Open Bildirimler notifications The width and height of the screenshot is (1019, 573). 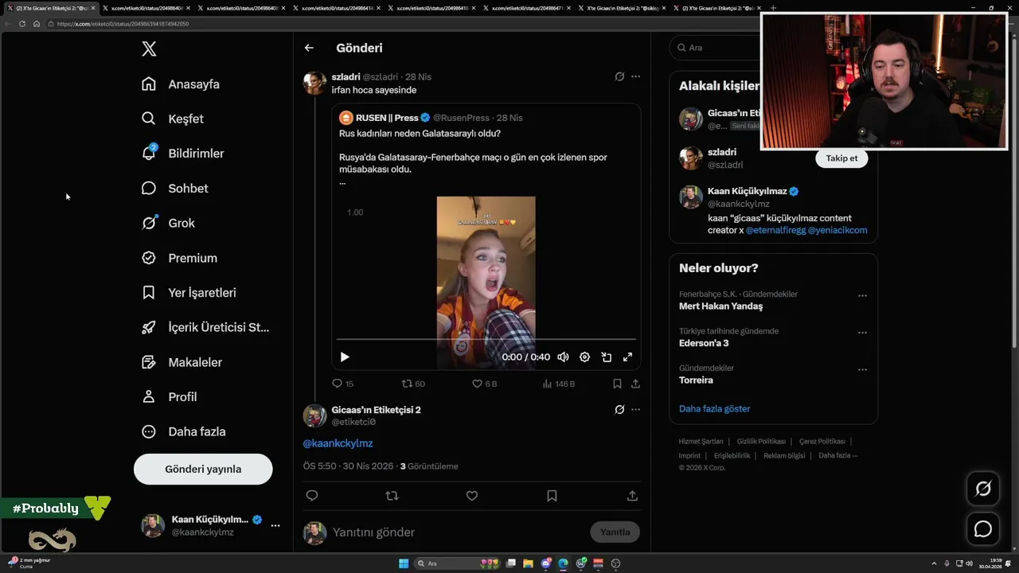pos(182,154)
